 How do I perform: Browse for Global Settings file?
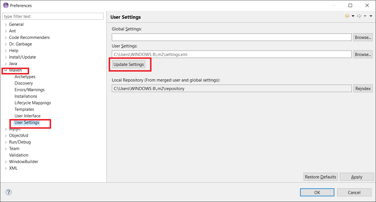pos(363,37)
